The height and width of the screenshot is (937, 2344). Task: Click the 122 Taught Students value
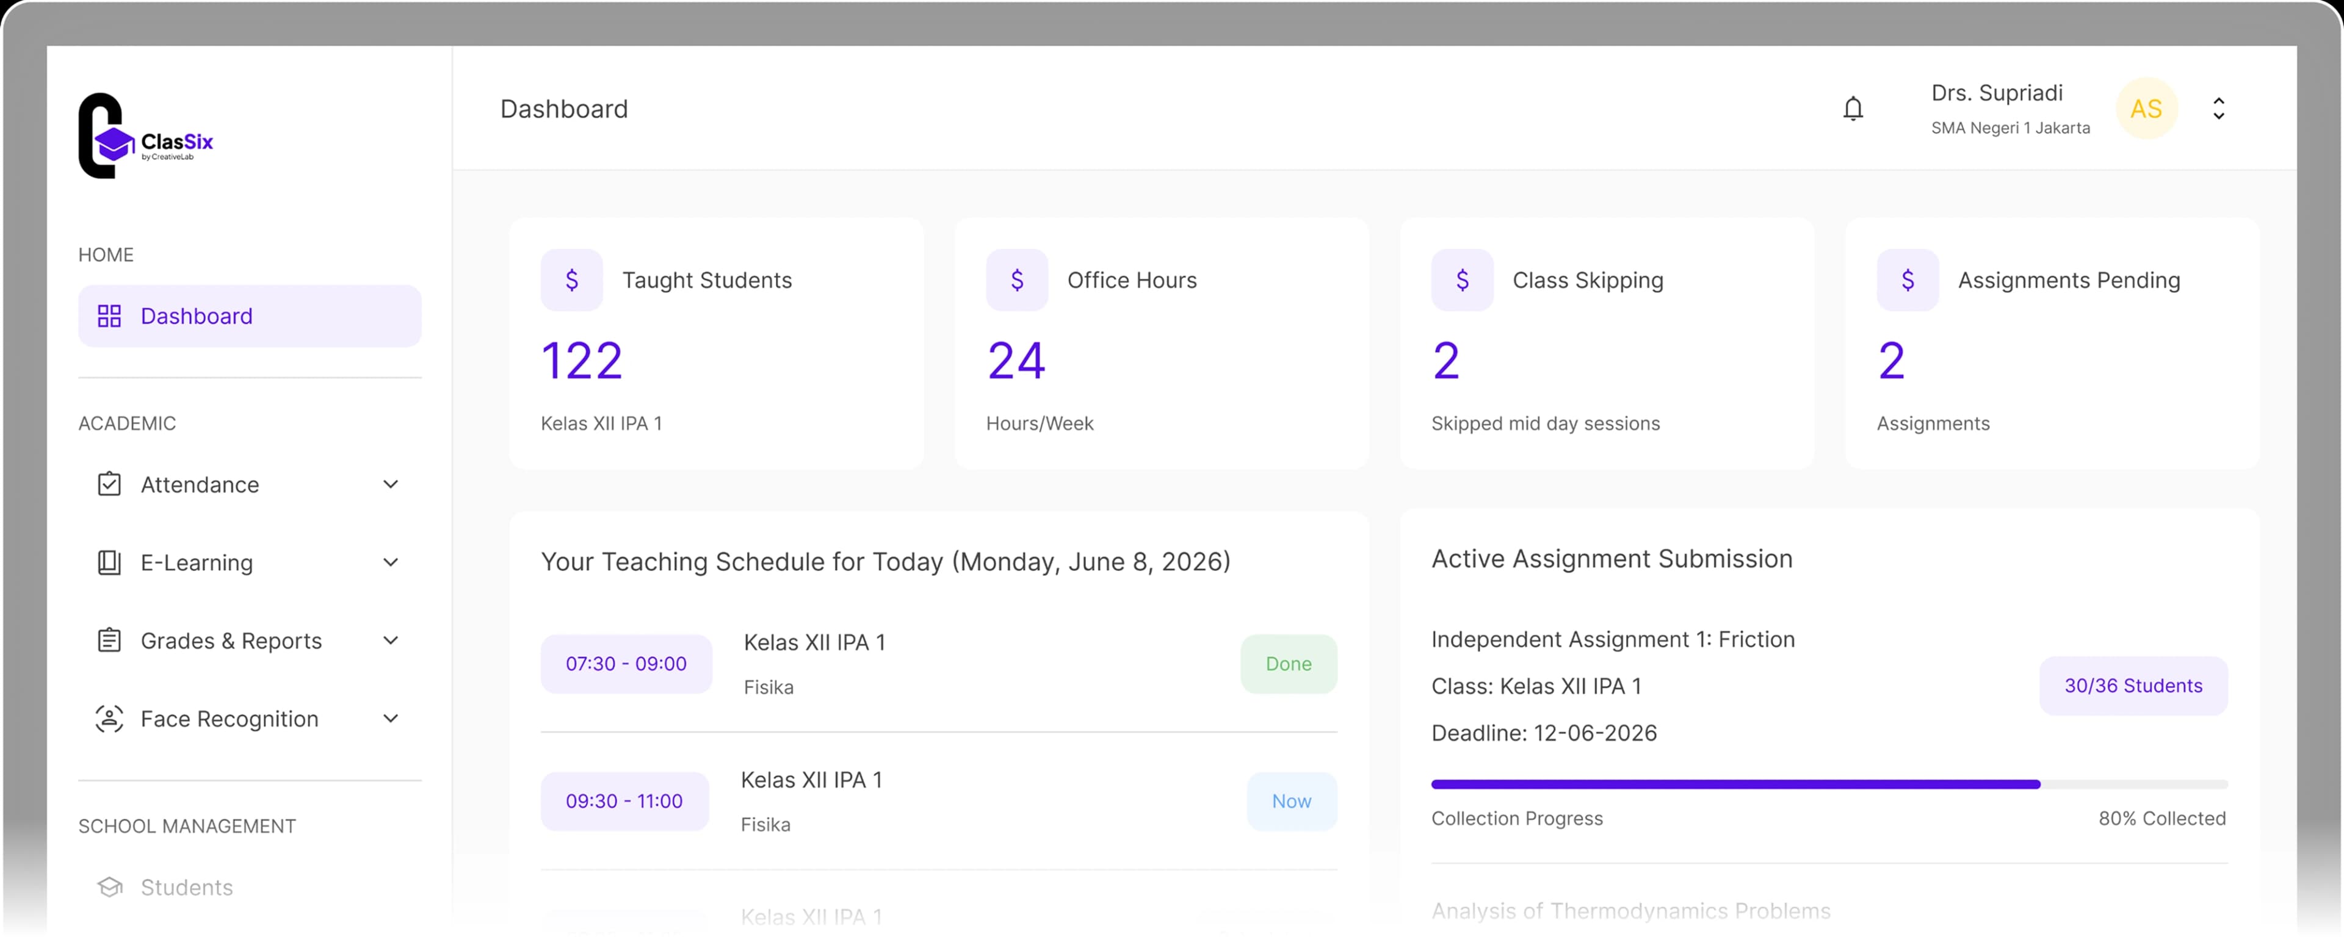(x=582, y=361)
